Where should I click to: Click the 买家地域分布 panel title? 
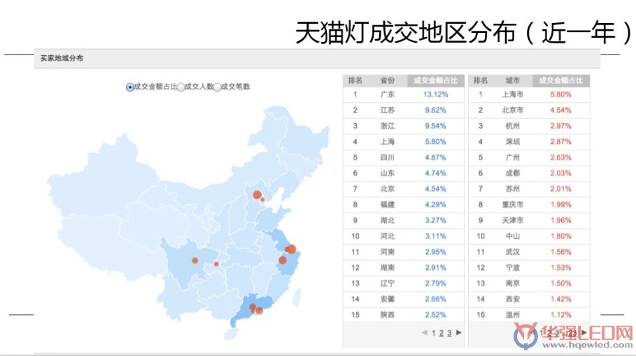(x=62, y=58)
